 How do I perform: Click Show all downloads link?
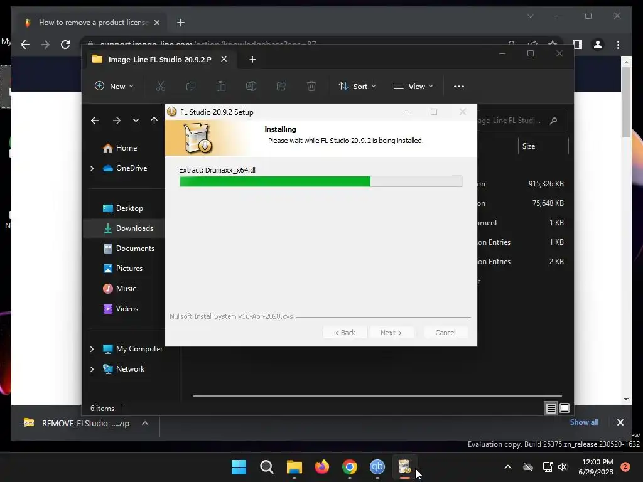(584, 422)
